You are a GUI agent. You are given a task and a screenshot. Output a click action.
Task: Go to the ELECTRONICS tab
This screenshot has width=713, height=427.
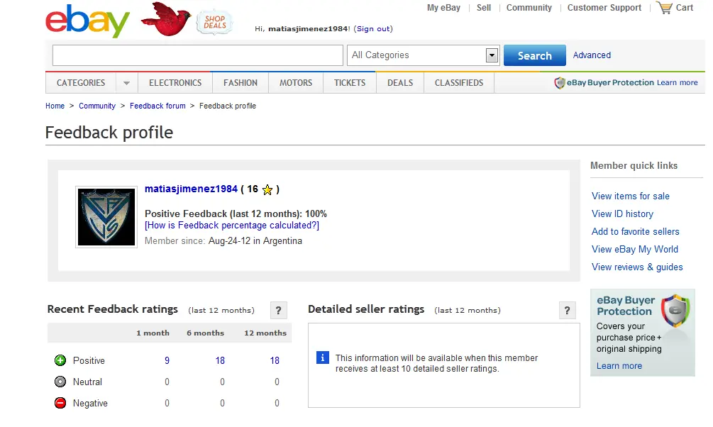point(175,83)
